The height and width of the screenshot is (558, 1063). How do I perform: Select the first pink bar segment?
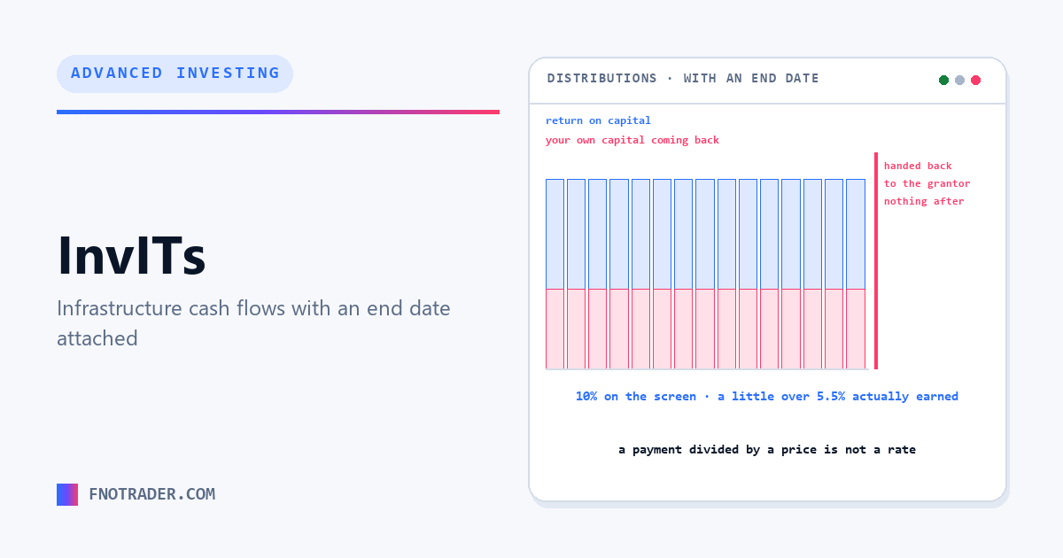click(x=555, y=329)
